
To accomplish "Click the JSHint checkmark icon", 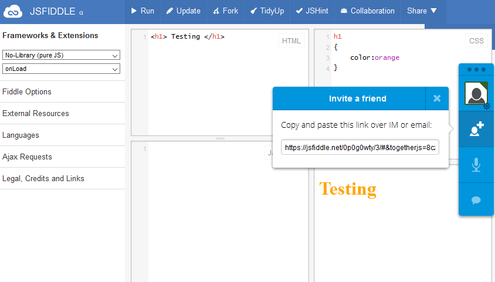I will pos(299,11).
